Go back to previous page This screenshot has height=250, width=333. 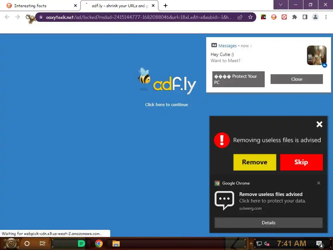[x=7, y=17]
